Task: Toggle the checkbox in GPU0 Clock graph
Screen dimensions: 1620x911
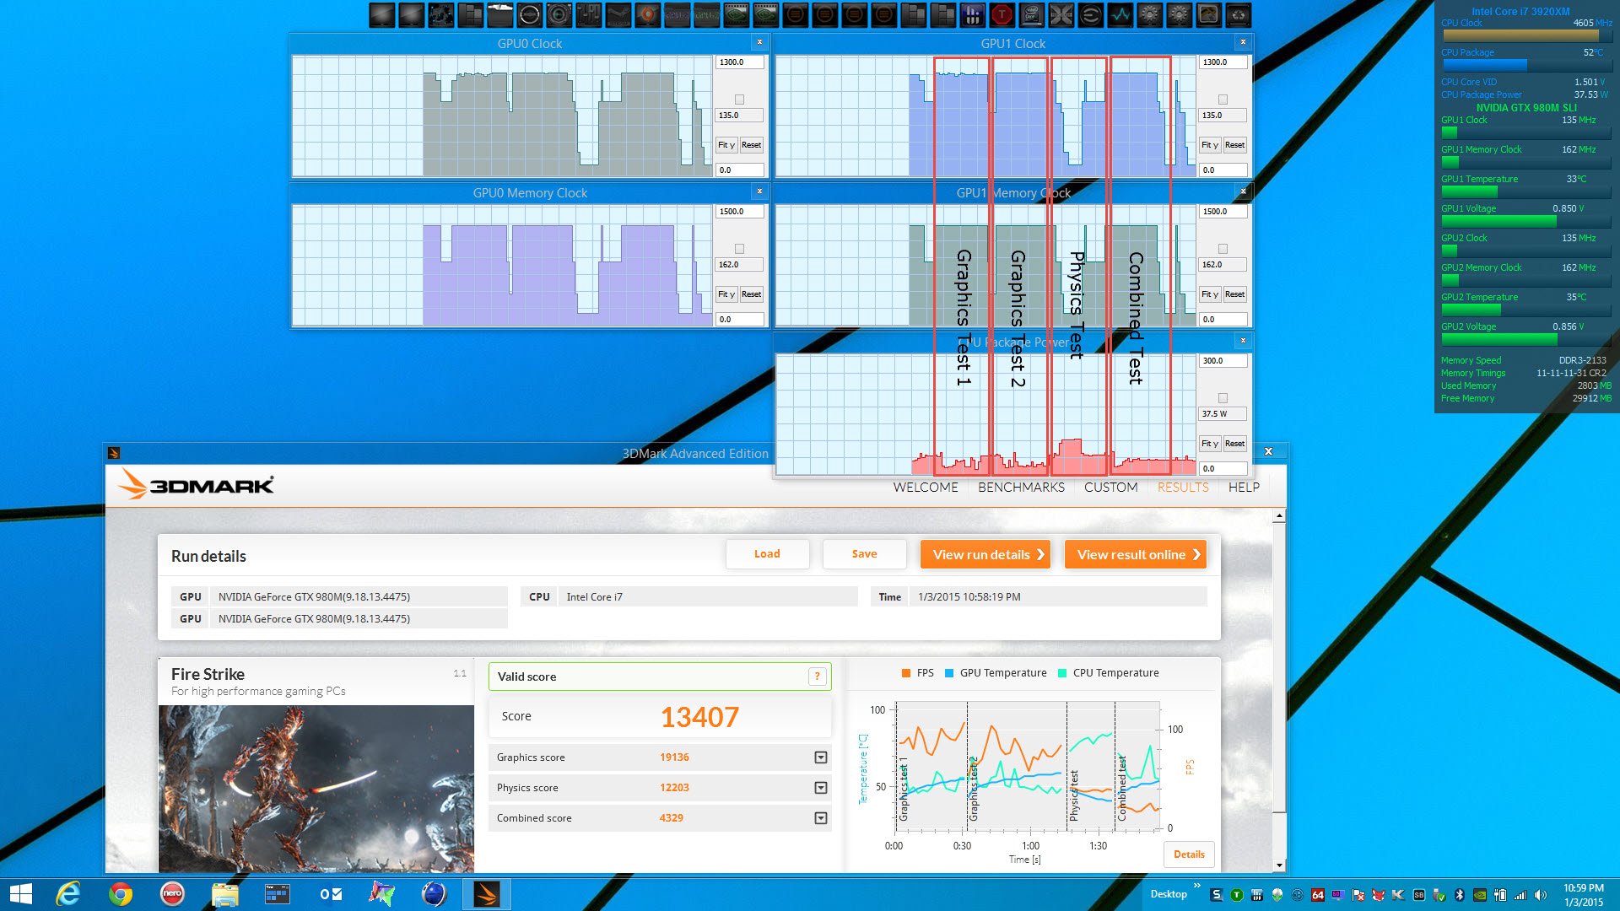Action: tap(739, 100)
